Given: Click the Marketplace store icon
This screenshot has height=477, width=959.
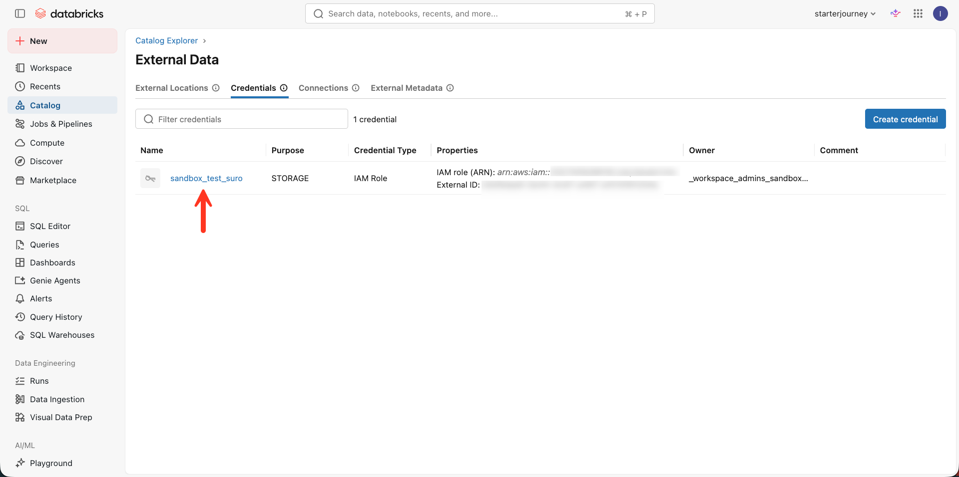Looking at the screenshot, I should (x=20, y=180).
